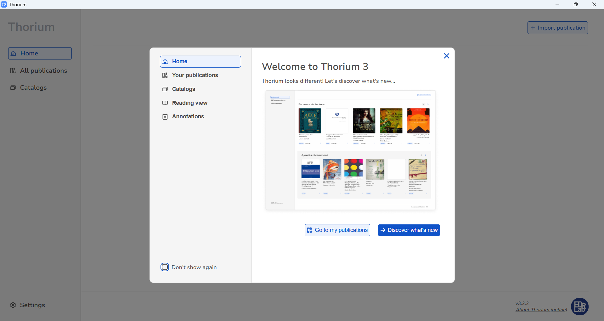Click Import publication button
The height and width of the screenshot is (321, 604).
click(x=557, y=28)
